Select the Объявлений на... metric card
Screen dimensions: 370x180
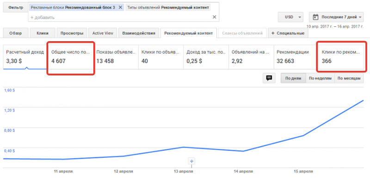(x=251, y=57)
